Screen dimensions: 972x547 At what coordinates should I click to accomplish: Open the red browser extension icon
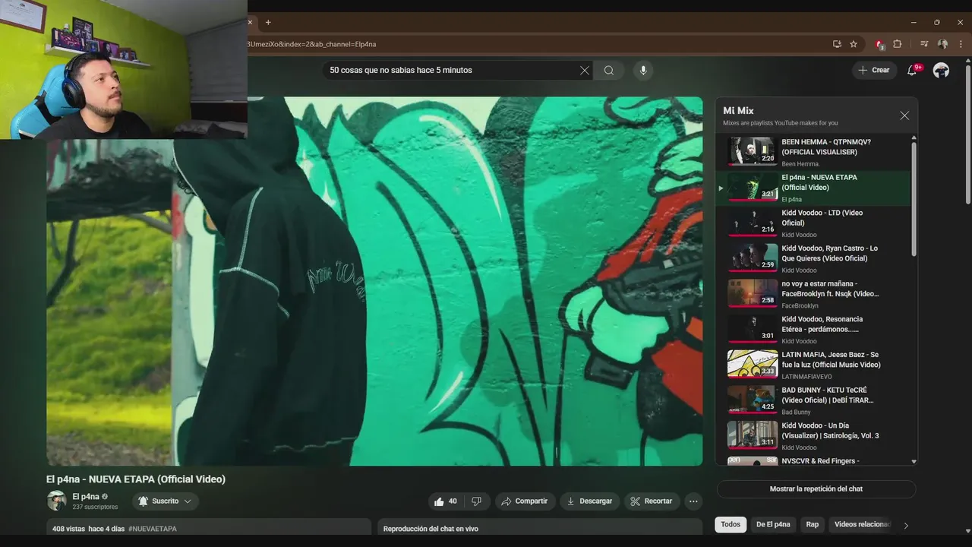click(879, 44)
